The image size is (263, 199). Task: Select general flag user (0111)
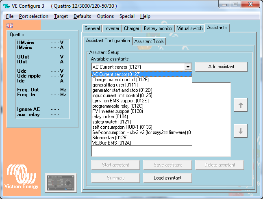point(141,85)
